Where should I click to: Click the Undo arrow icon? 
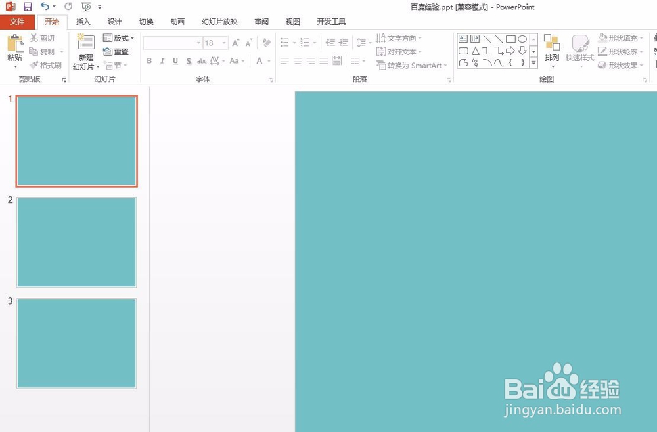(x=45, y=7)
